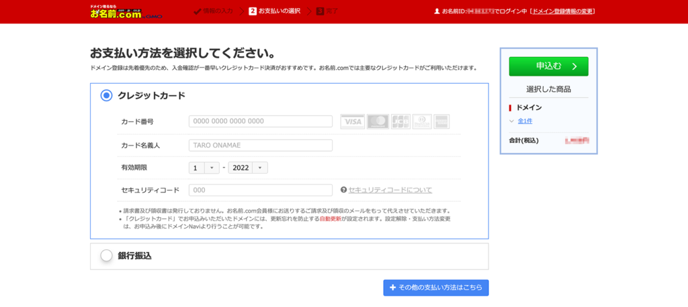Viewport: 688px width, 307px height.
Task: Click the JCB card icon
Action: [400, 121]
